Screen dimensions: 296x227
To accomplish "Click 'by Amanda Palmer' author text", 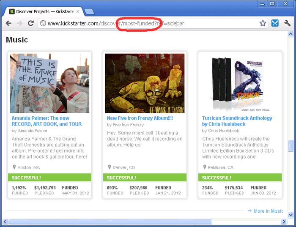I will (x=30, y=131).
